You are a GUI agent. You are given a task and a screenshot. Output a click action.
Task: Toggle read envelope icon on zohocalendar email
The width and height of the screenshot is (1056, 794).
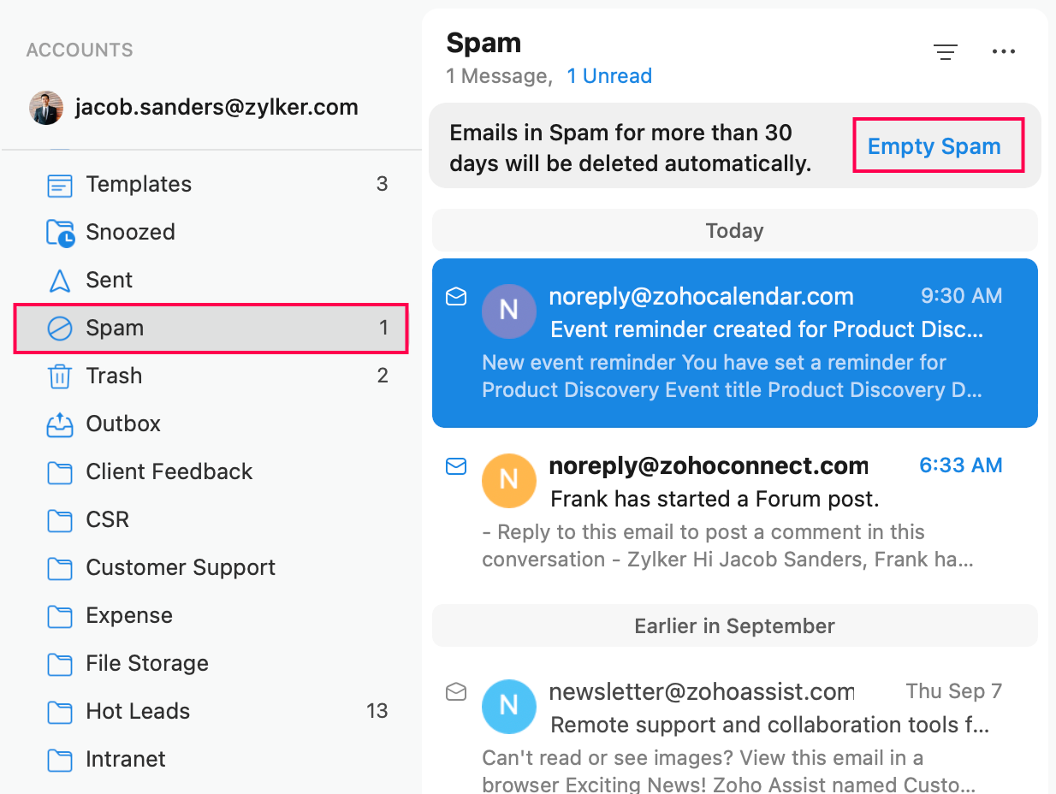tap(456, 296)
